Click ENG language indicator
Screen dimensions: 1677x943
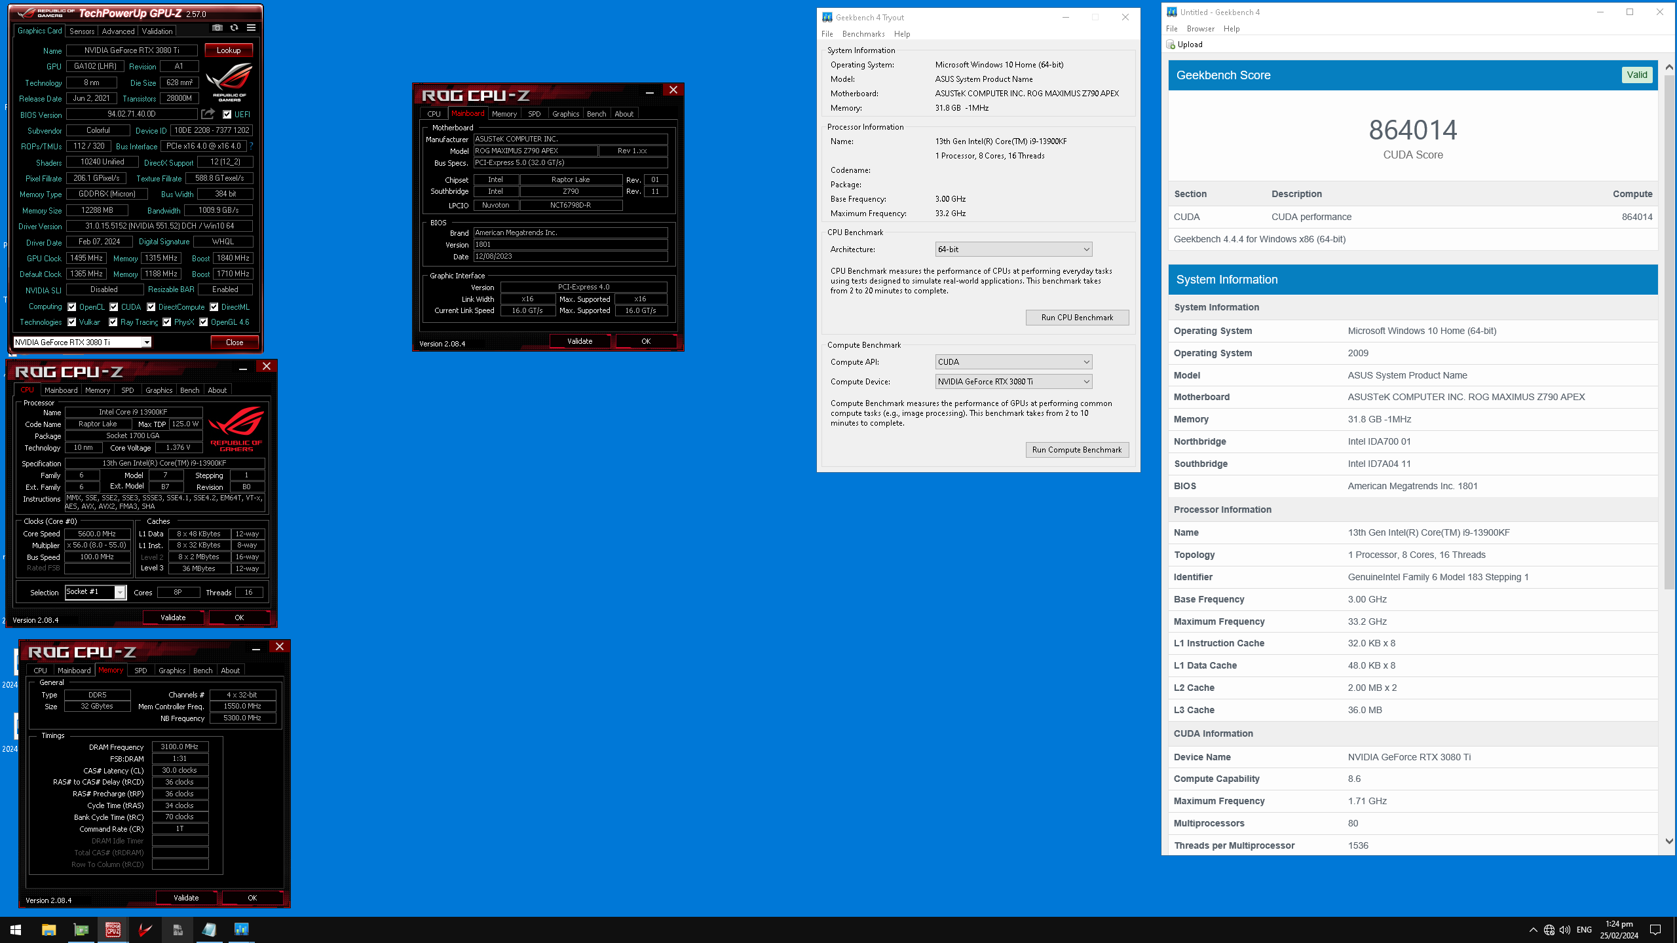(x=1584, y=930)
